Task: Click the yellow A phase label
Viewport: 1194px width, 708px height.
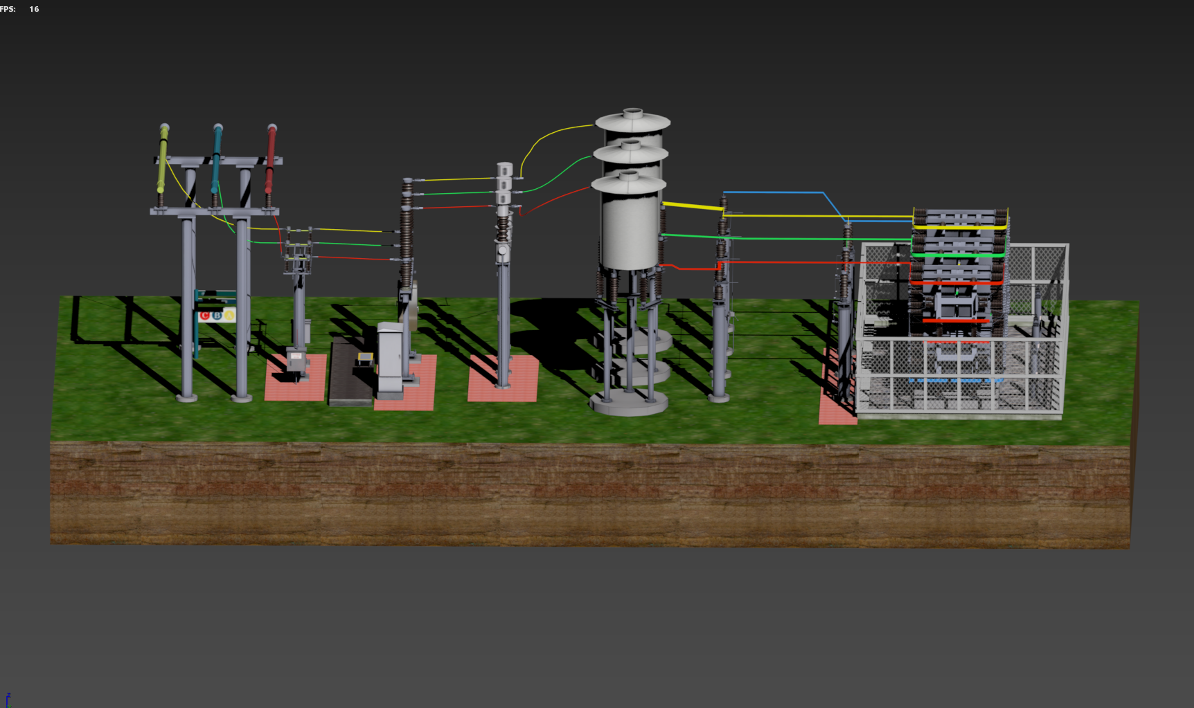Action: (x=229, y=316)
